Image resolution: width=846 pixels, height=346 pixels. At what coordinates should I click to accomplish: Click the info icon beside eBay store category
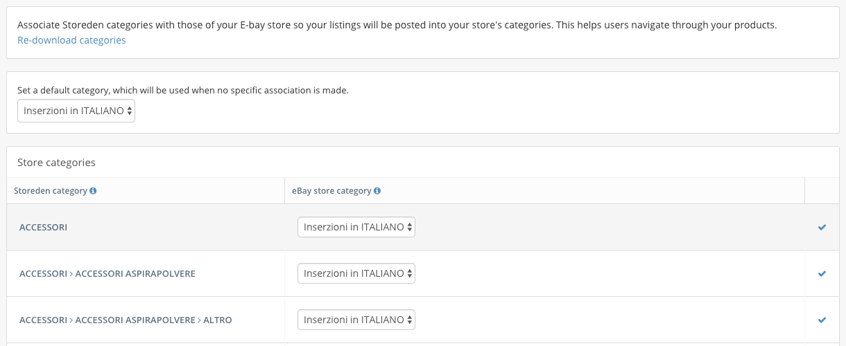tap(377, 191)
